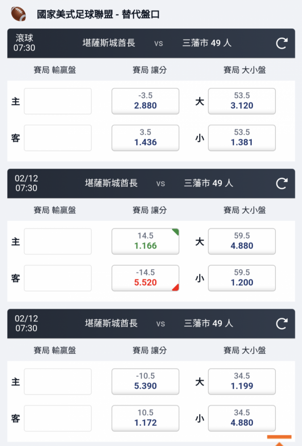The width and height of the screenshot is (302, 446).
Task: Select home handicap 14.5 at 1.166
Action: (145, 241)
